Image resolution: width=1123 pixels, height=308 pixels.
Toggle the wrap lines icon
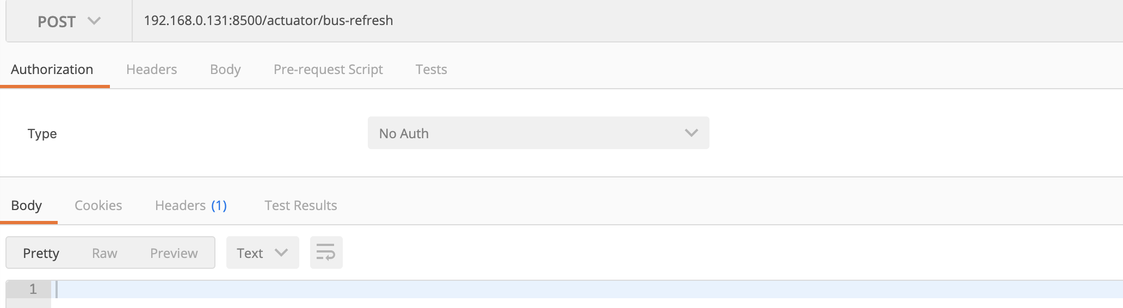pyautogui.click(x=326, y=252)
